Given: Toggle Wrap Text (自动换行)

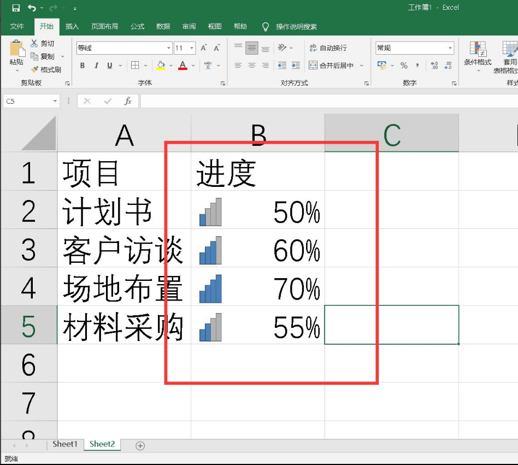Looking at the screenshot, I should click(328, 48).
